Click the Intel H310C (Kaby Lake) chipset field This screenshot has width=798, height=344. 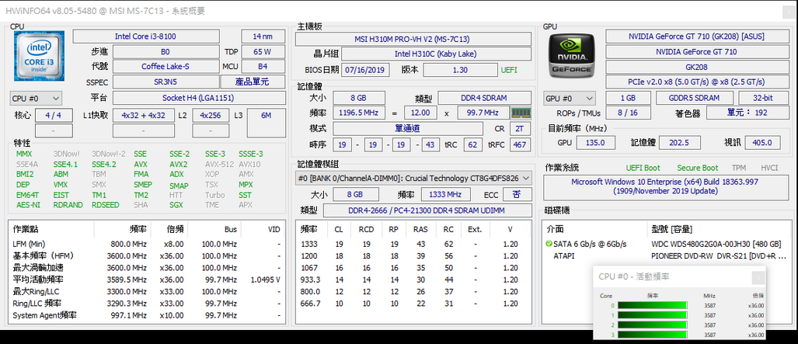click(x=436, y=54)
